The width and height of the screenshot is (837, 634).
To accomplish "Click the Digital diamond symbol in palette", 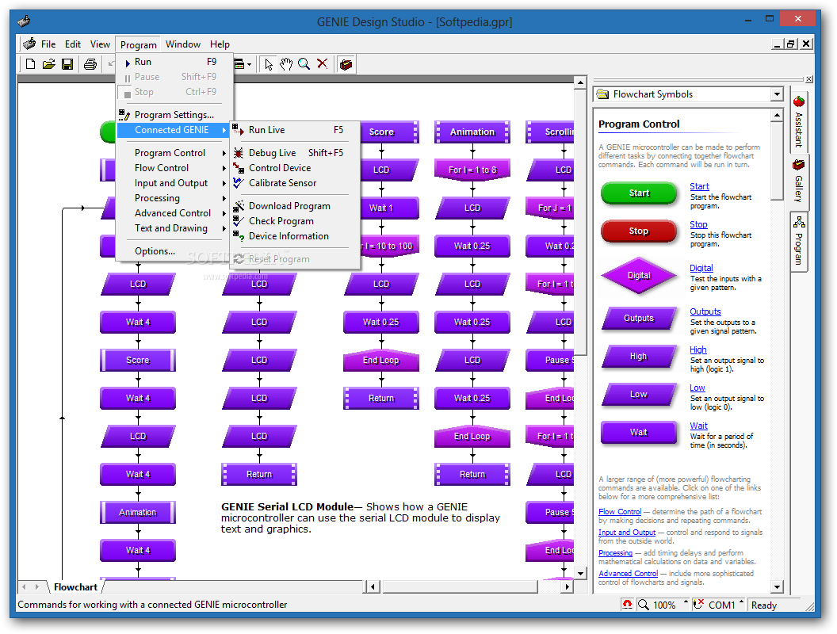I will (639, 275).
